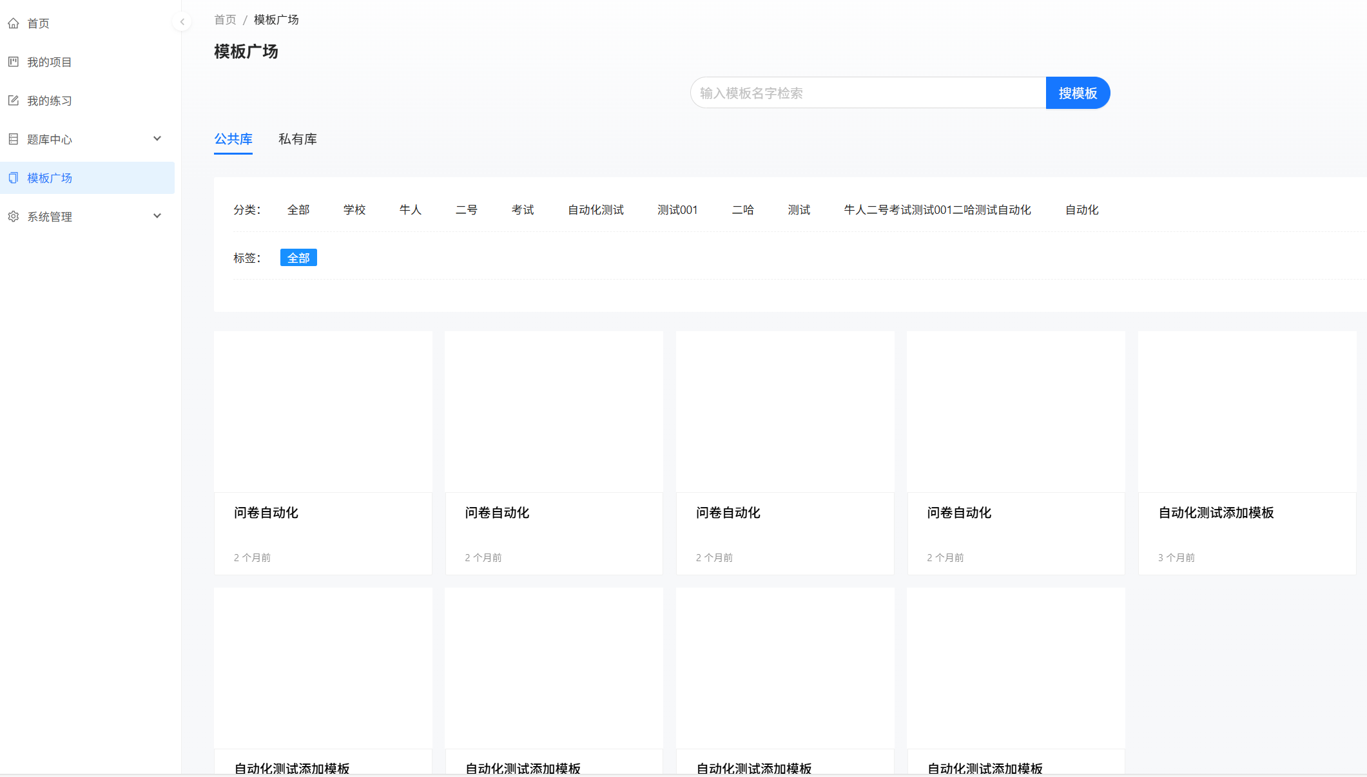Filter by the 学校 category
This screenshot has width=1367, height=777.
click(x=354, y=210)
